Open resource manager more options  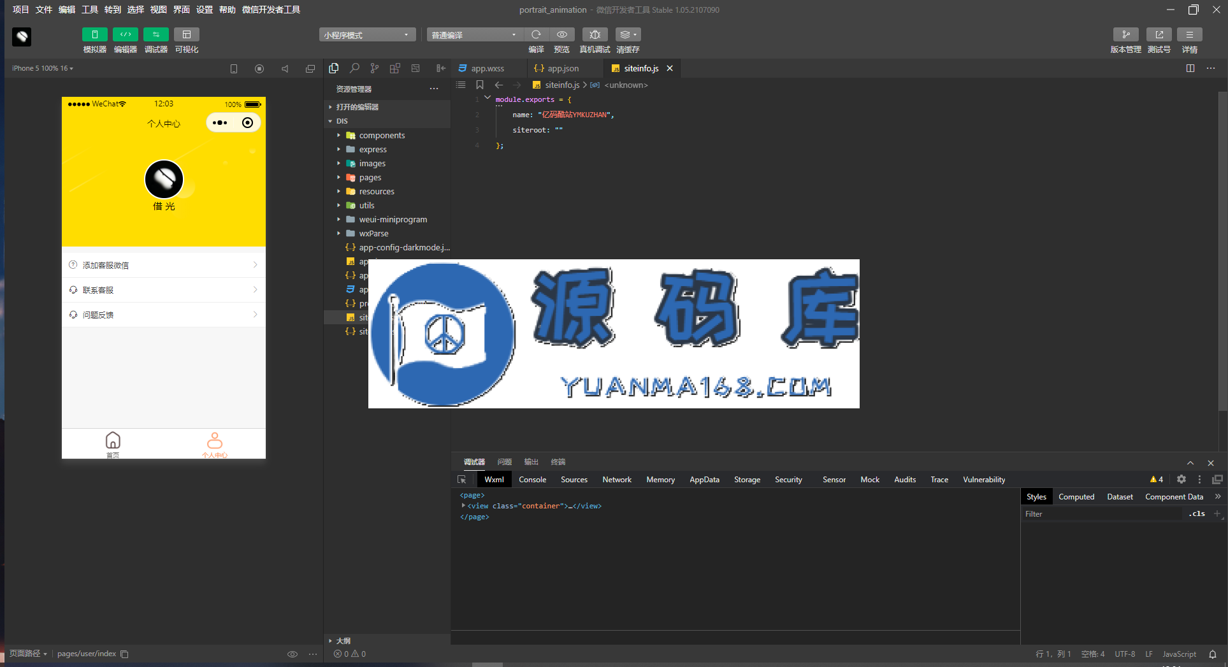[434, 89]
